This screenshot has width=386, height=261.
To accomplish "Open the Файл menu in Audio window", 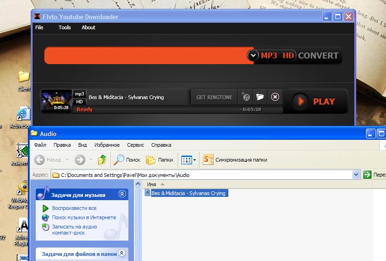I will [x=40, y=145].
